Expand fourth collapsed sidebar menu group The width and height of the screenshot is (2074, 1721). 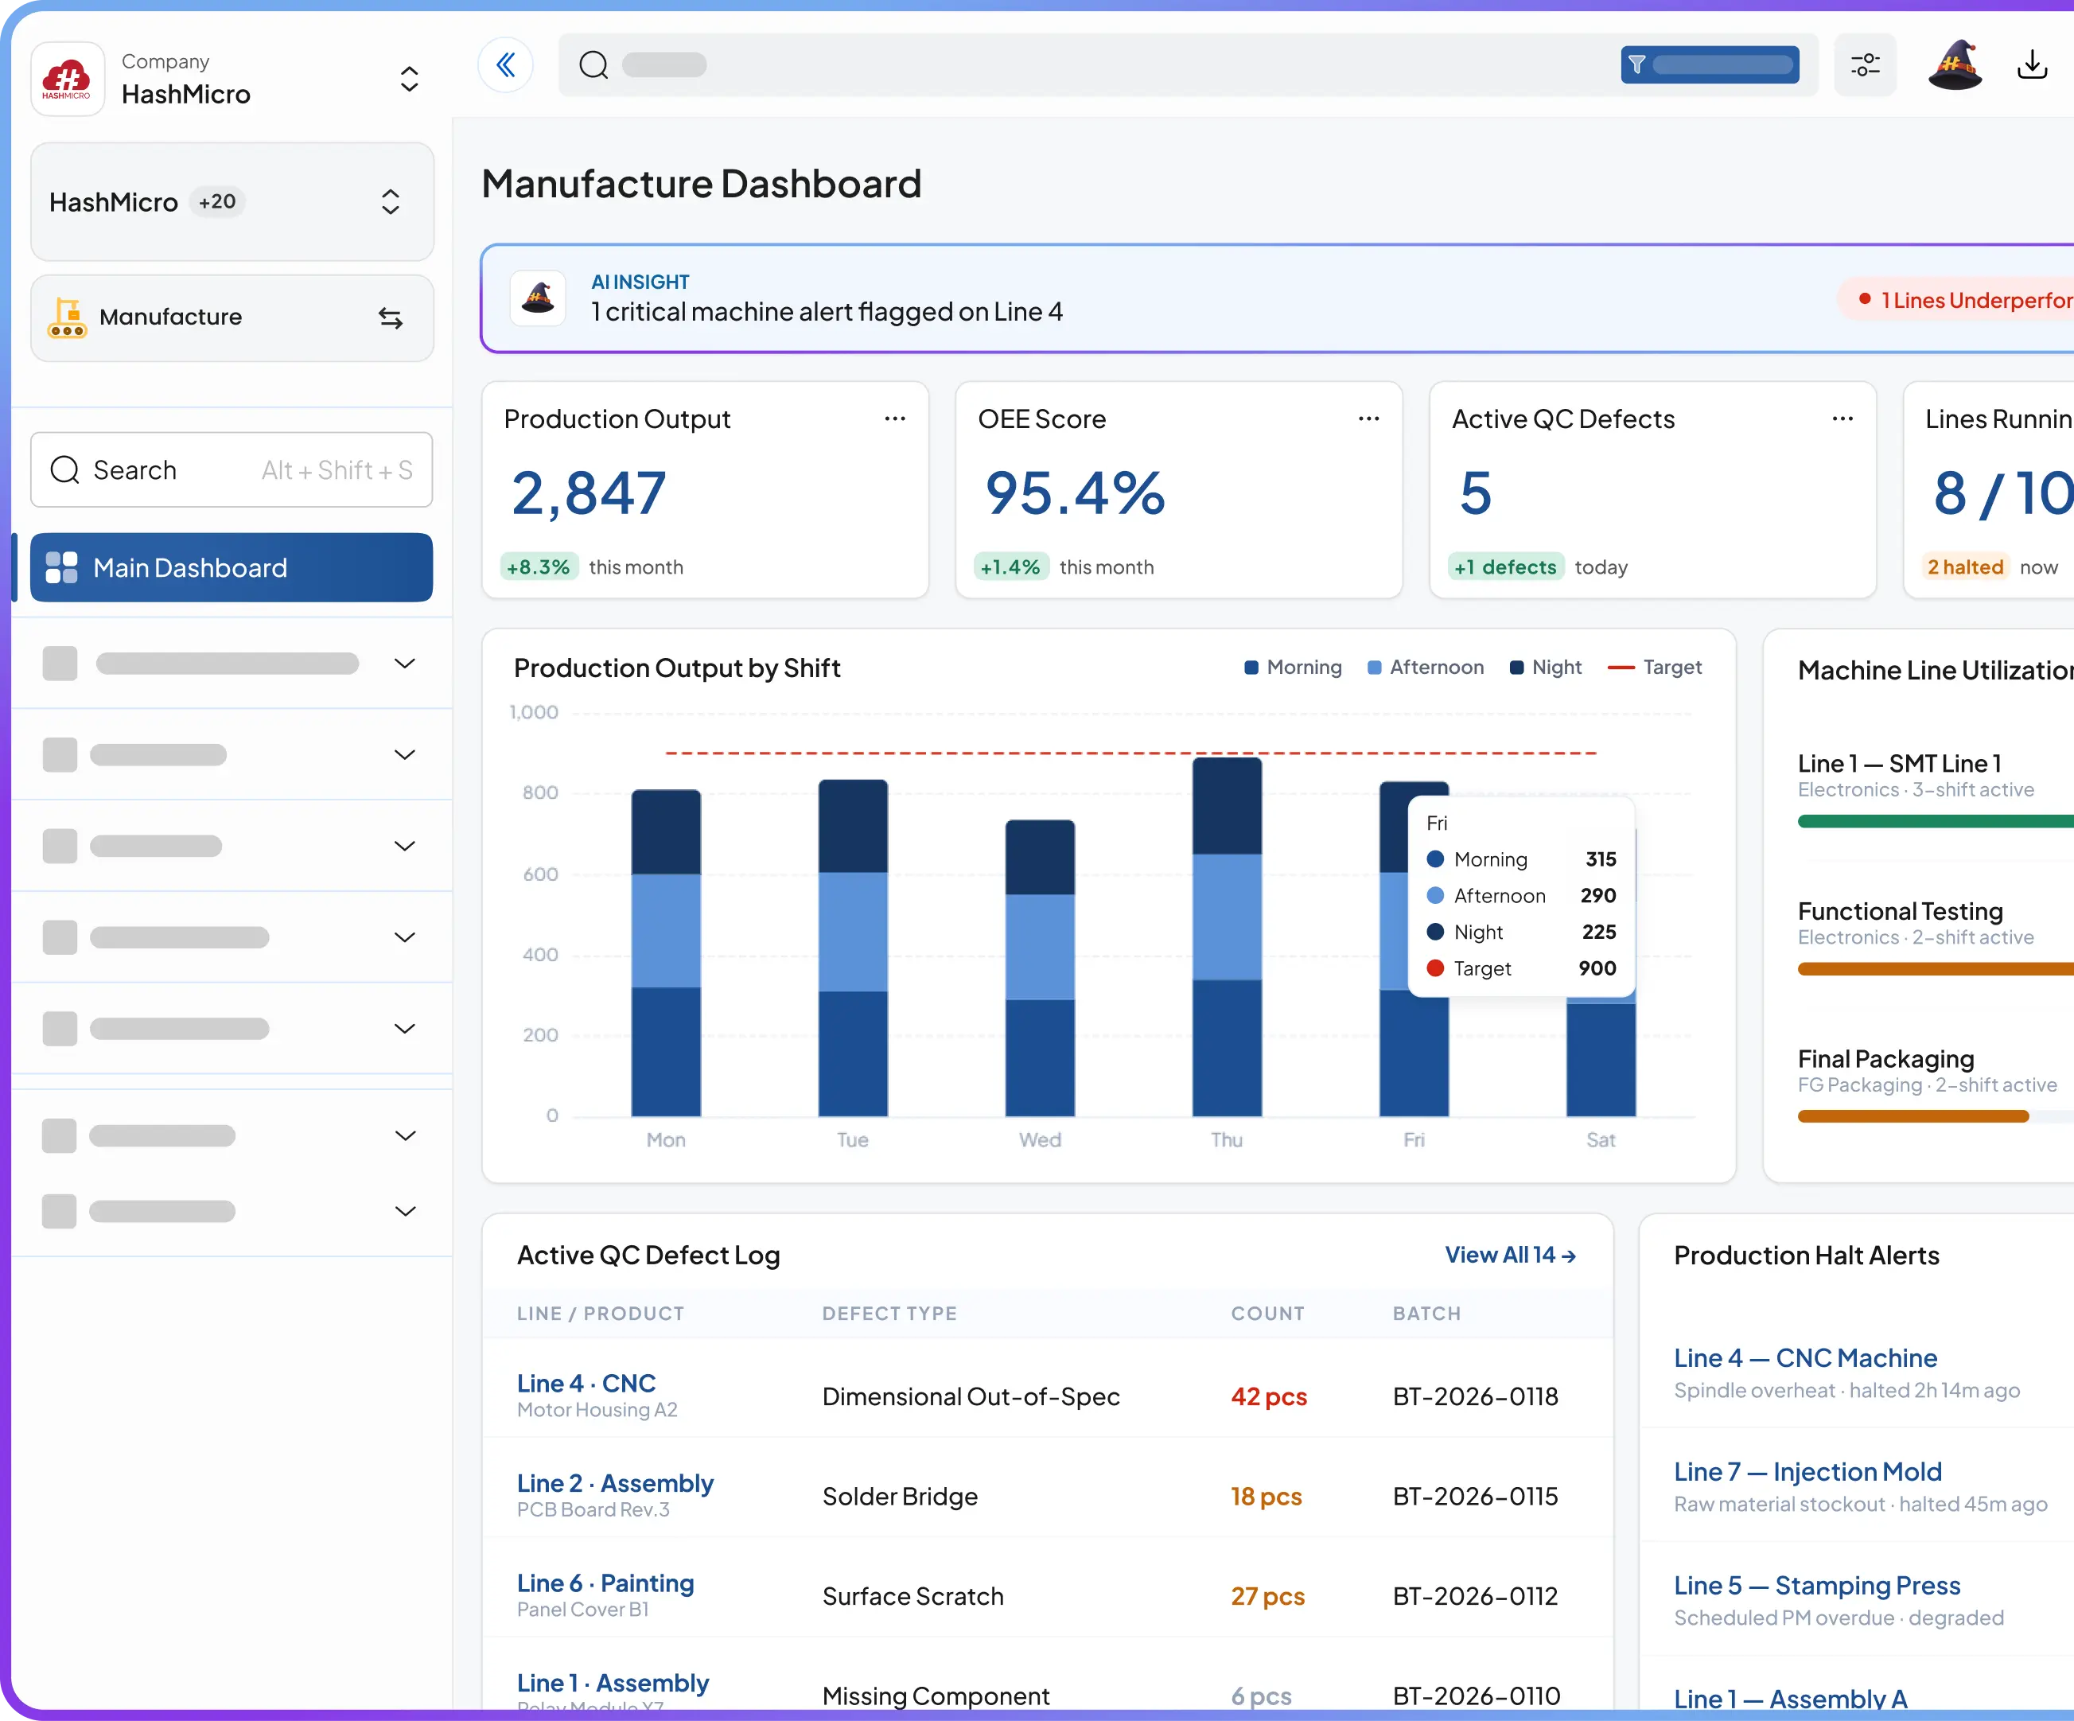[405, 936]
